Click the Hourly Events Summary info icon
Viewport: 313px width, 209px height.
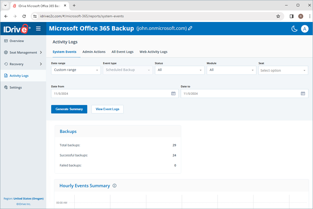[x=114, y=186]
